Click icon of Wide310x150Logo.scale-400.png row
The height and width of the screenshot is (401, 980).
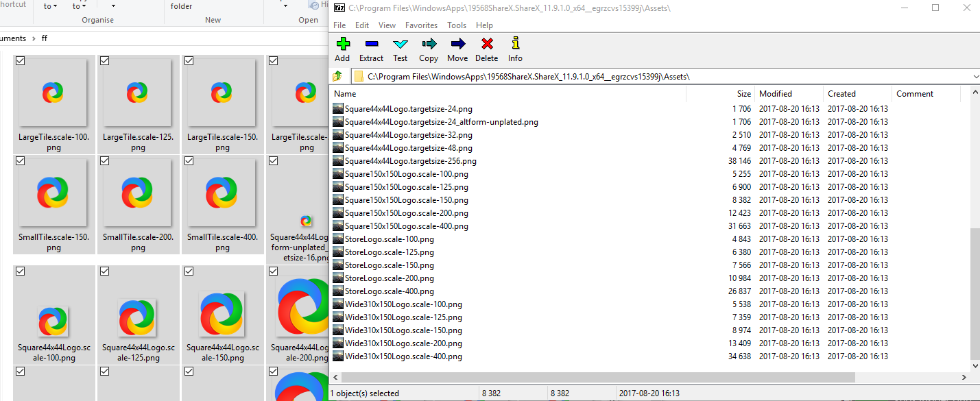tap(337, 356)
